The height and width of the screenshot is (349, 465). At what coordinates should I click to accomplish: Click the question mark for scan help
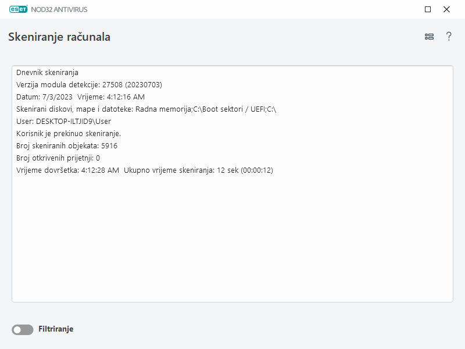[x=448, y=36]
